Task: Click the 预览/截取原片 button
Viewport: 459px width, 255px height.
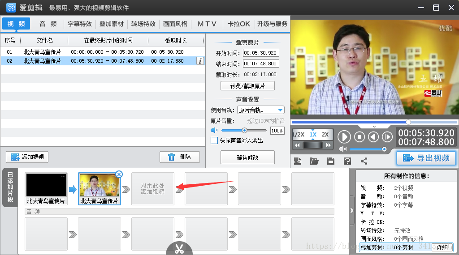Action: (x=247, y=86)
